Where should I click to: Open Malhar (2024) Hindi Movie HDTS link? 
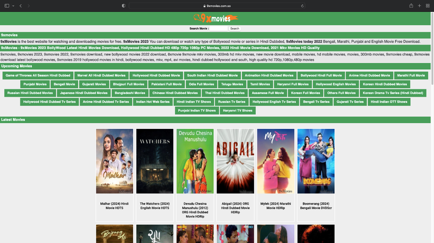pyautogui.click(x=114, y=206)
